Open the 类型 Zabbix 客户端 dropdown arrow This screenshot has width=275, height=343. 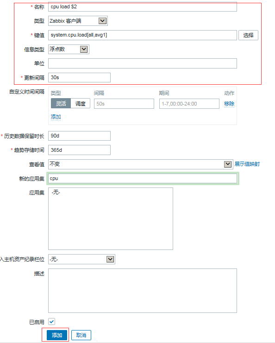click(x=102, y=21)
